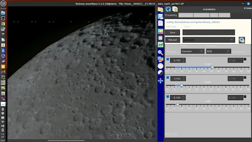Open the settings gear icon beside lastused
Image resolution: width=252 pixels, height=142 pixels.
tap(242, 40)
